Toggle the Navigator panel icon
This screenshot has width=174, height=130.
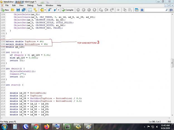coord(30,10)
